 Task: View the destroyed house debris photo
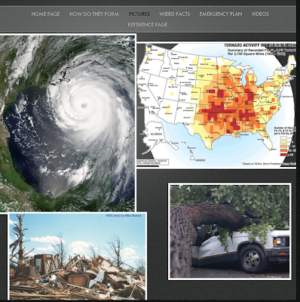click(x=78, y=256)
